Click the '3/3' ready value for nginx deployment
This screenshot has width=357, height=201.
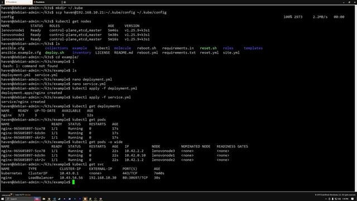(x=21, y=115)
